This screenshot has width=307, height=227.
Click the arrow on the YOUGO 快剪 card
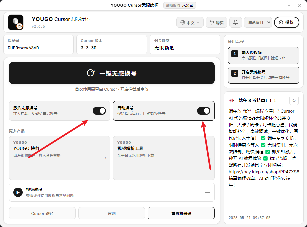click(x=104, y=158)
